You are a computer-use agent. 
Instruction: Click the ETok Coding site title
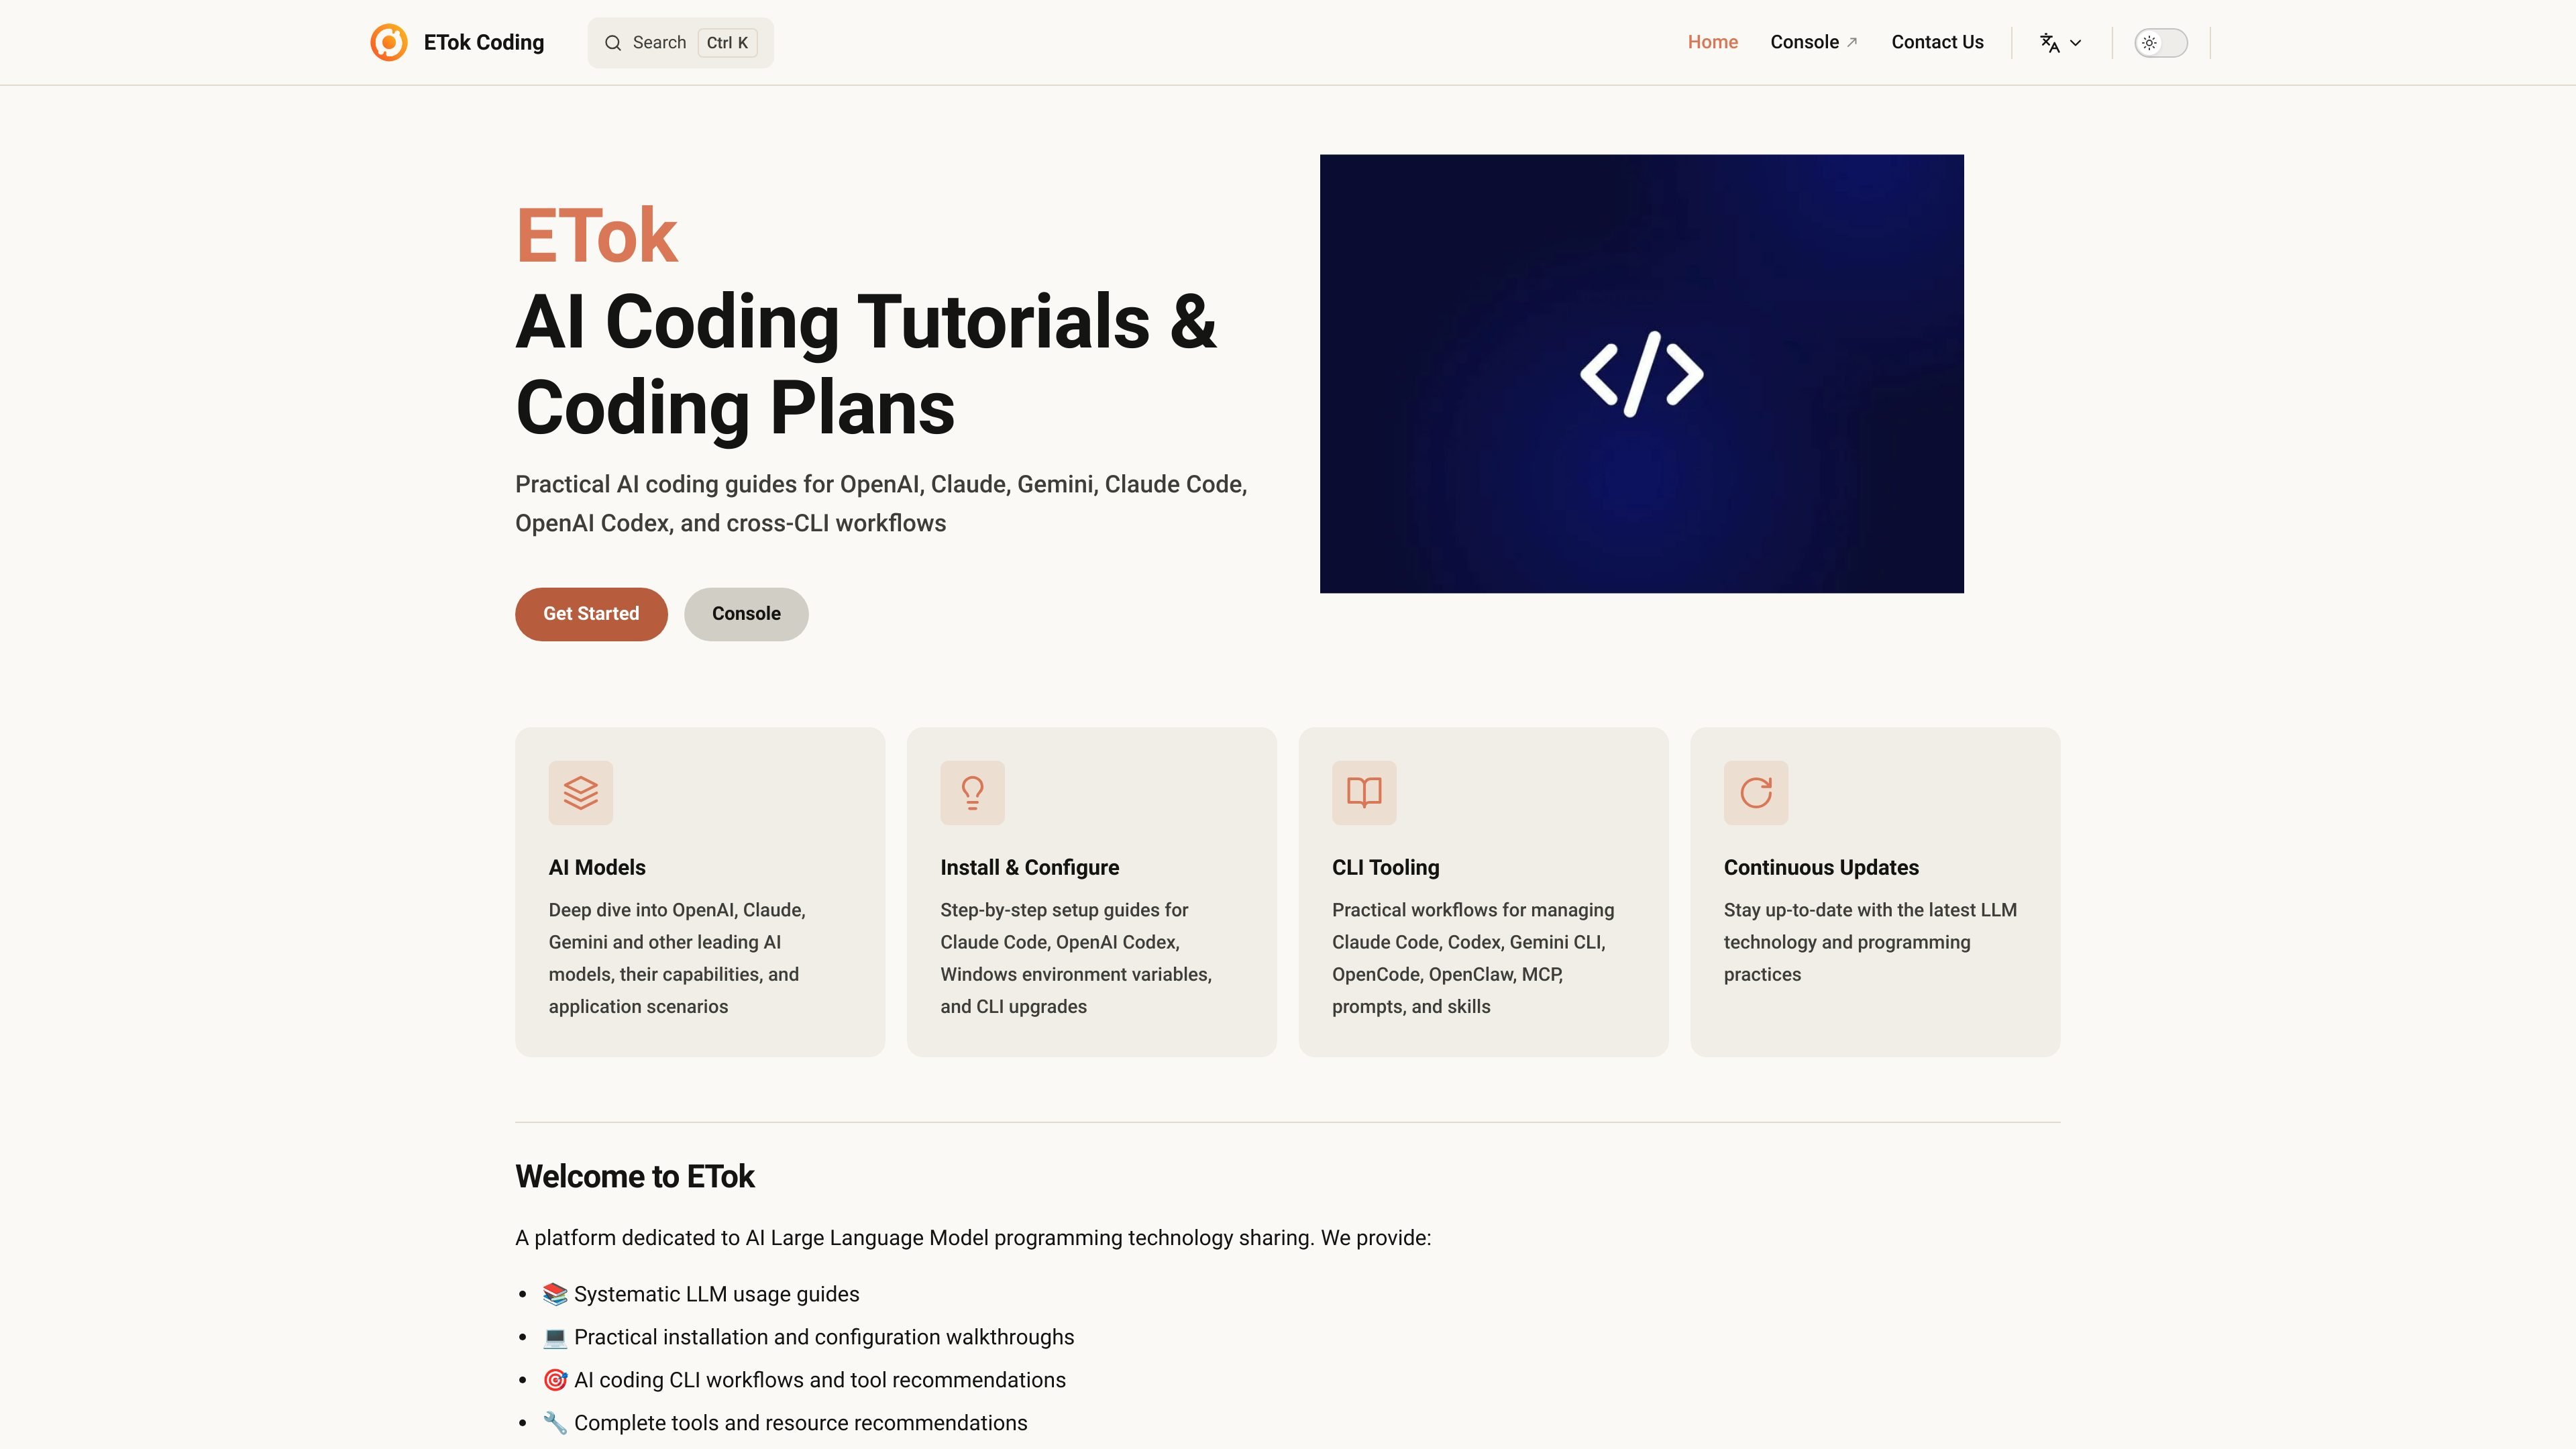(x=484, y=42)
